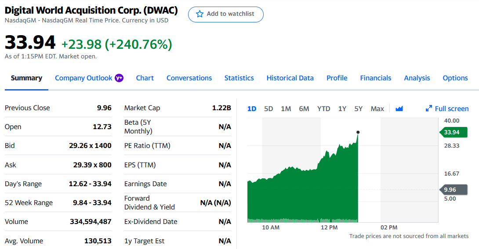Click the As of 1:15PM EDT status text
The width and height of the screenshot is (479, 249).
(51, 56)
